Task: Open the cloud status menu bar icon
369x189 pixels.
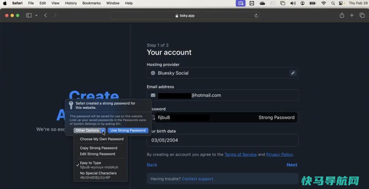Action: [262, 3]
